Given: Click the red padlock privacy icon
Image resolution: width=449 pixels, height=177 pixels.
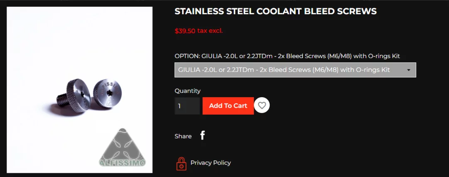Looking at the screenshot, I should coord(181,164).
